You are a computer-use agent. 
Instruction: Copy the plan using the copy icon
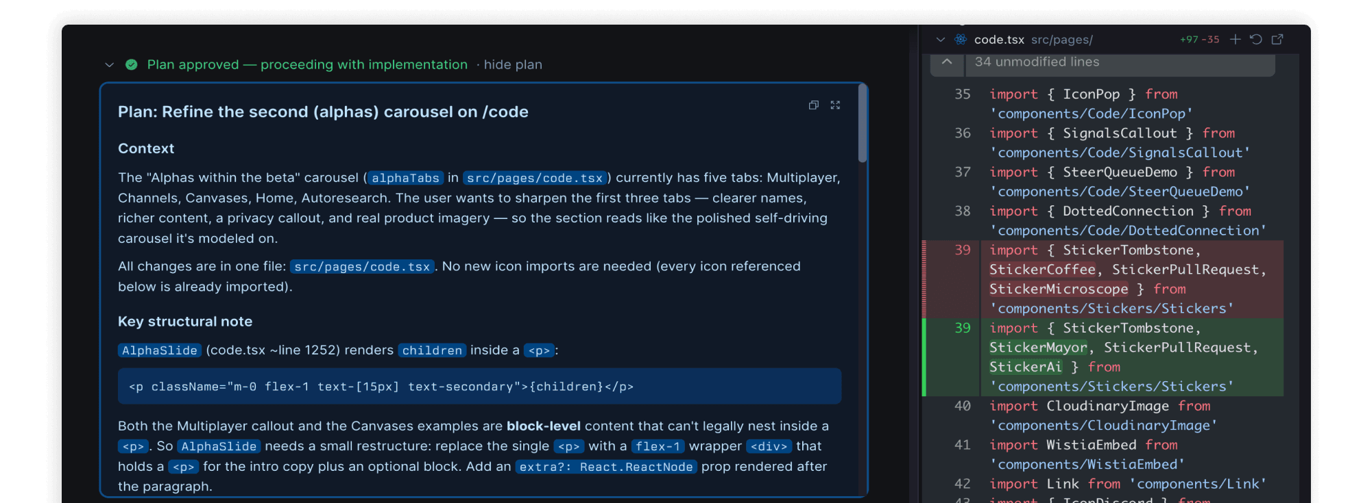(814, 105)
